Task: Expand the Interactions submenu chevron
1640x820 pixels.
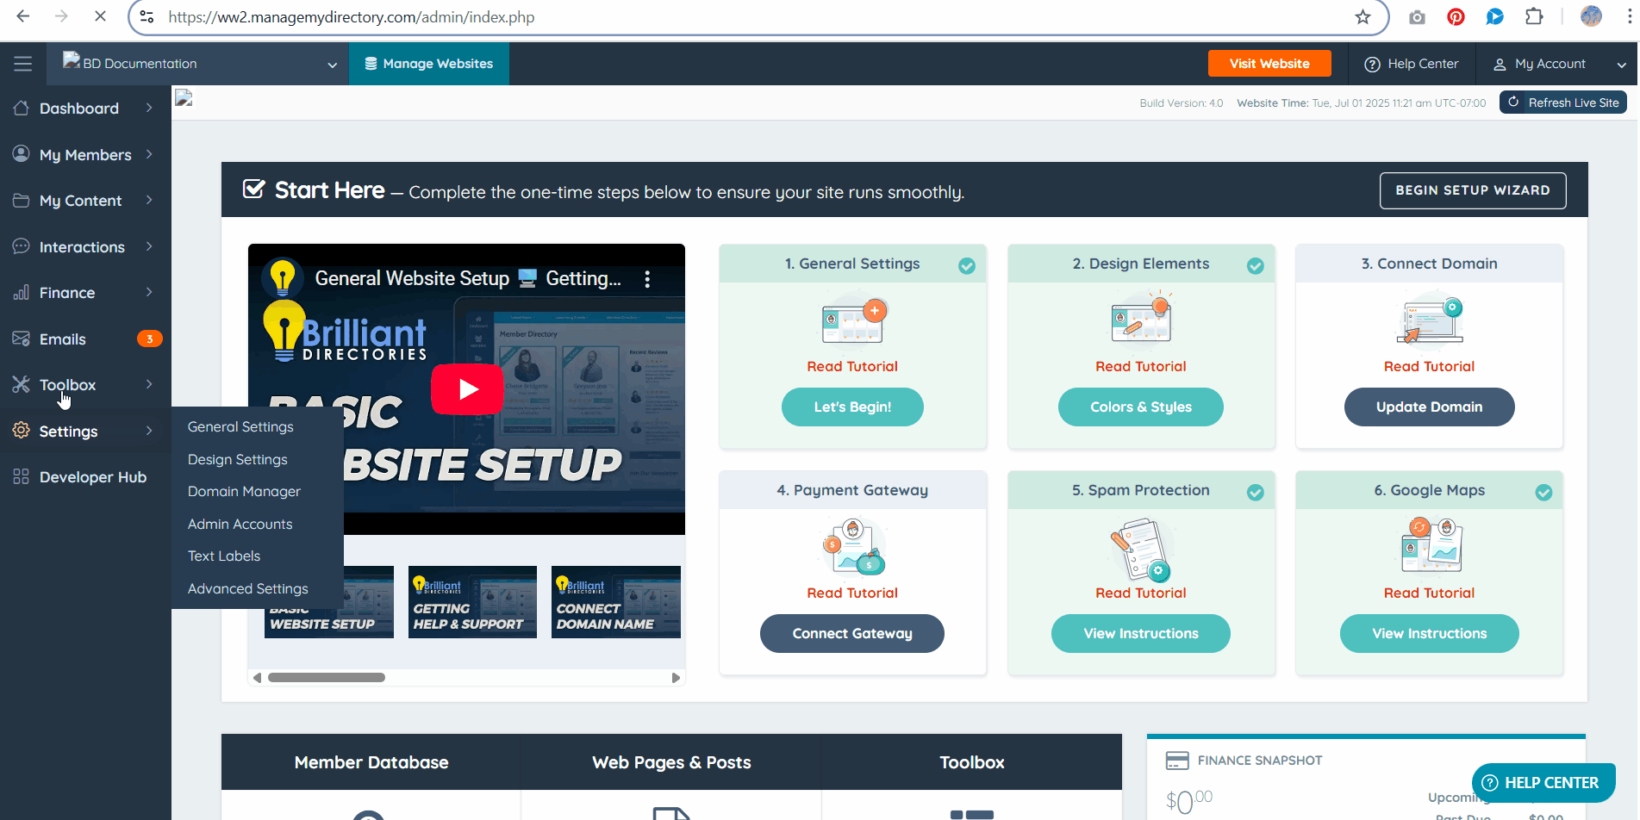Action: click(x=149, y=246)
